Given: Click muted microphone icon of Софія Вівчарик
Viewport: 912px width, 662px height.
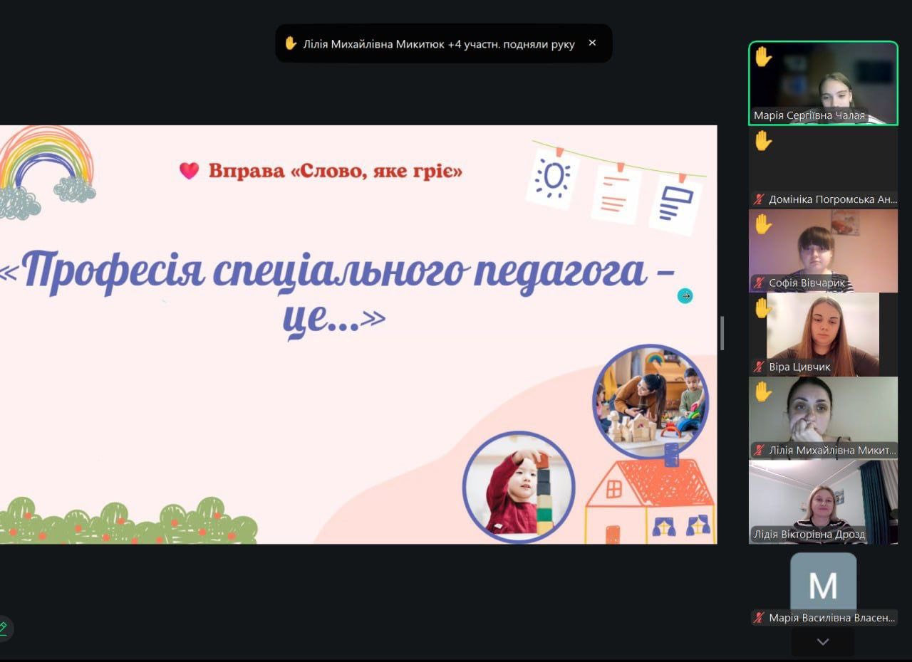Looking at the screenshot, I should coord(760,283).
